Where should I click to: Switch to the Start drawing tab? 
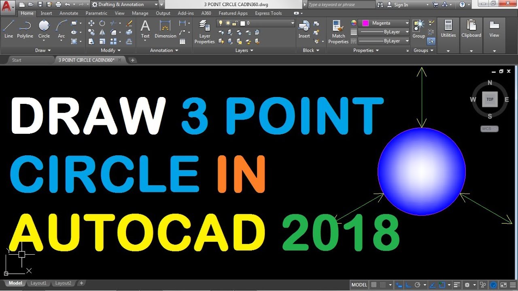click(17, 60)
